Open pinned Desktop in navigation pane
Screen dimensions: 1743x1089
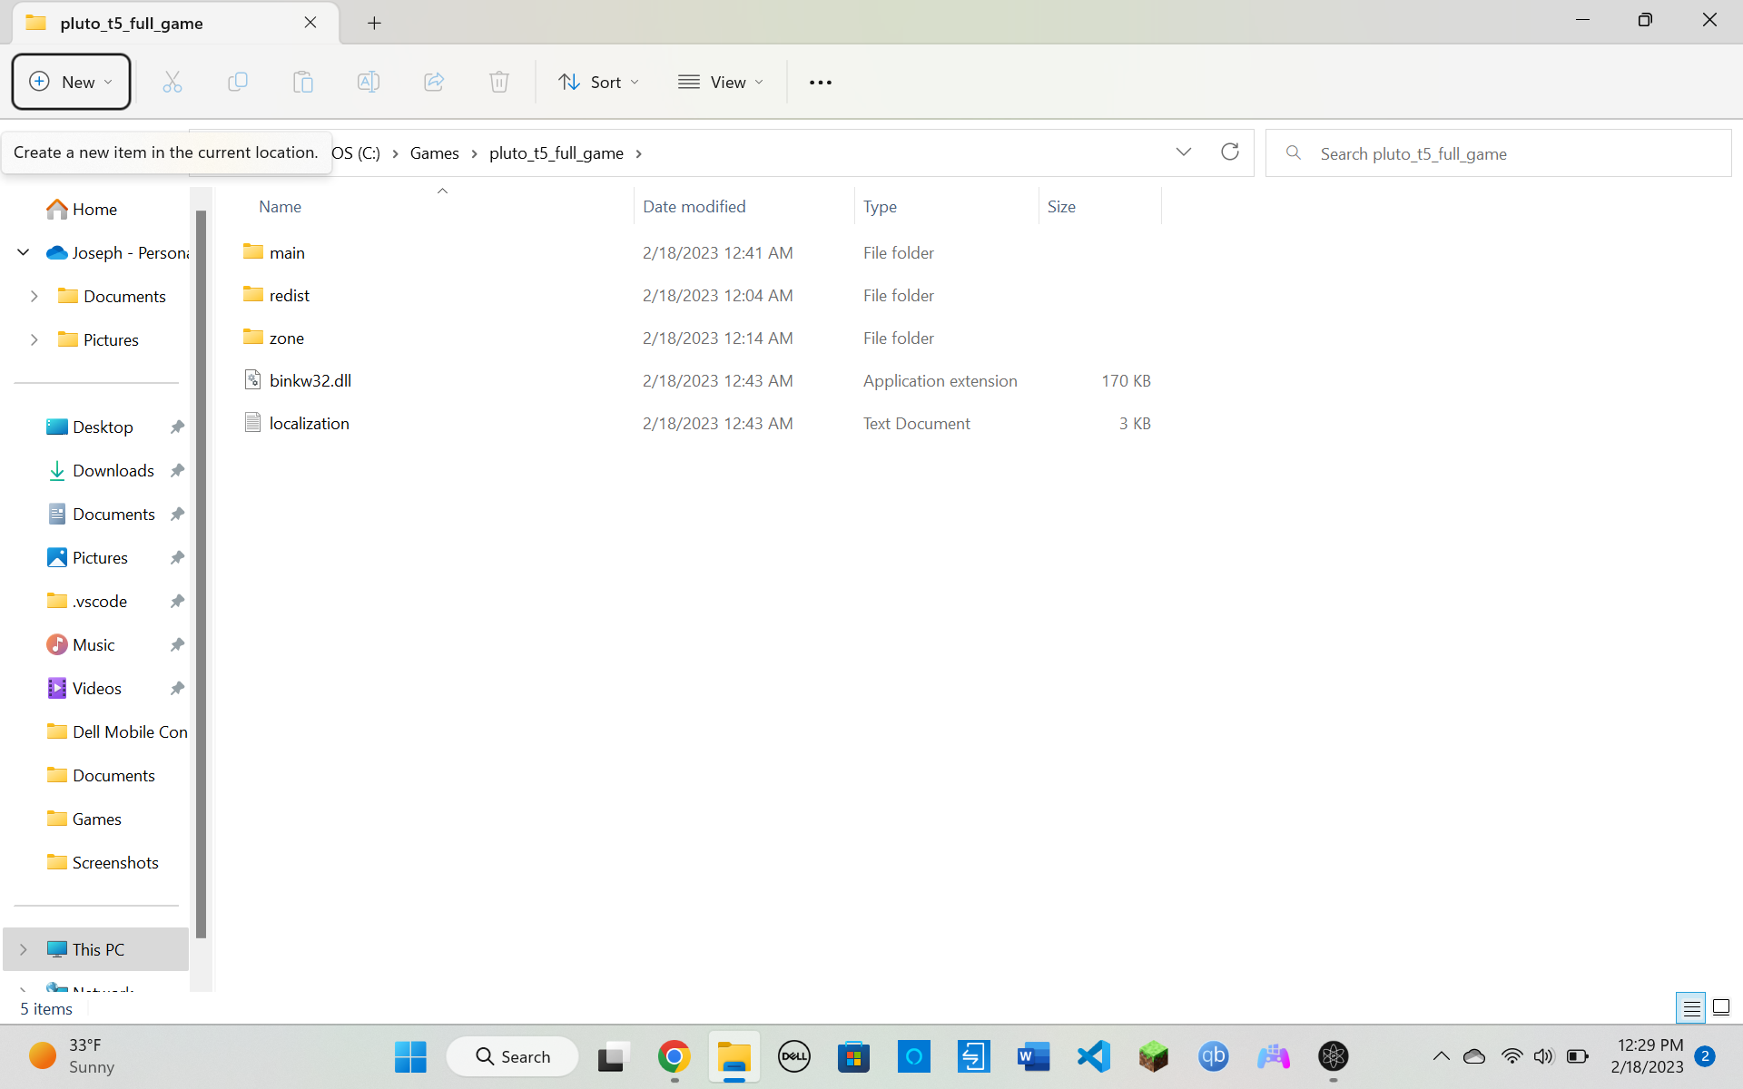(103, 427)
